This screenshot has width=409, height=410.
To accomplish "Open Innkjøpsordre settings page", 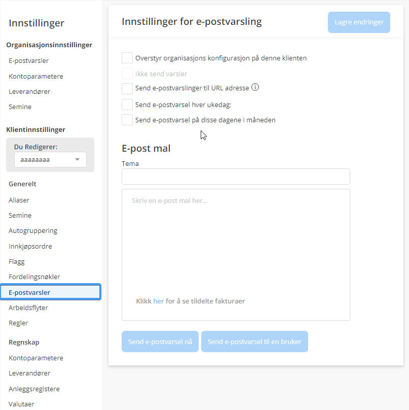I will (x=30, y=246).
